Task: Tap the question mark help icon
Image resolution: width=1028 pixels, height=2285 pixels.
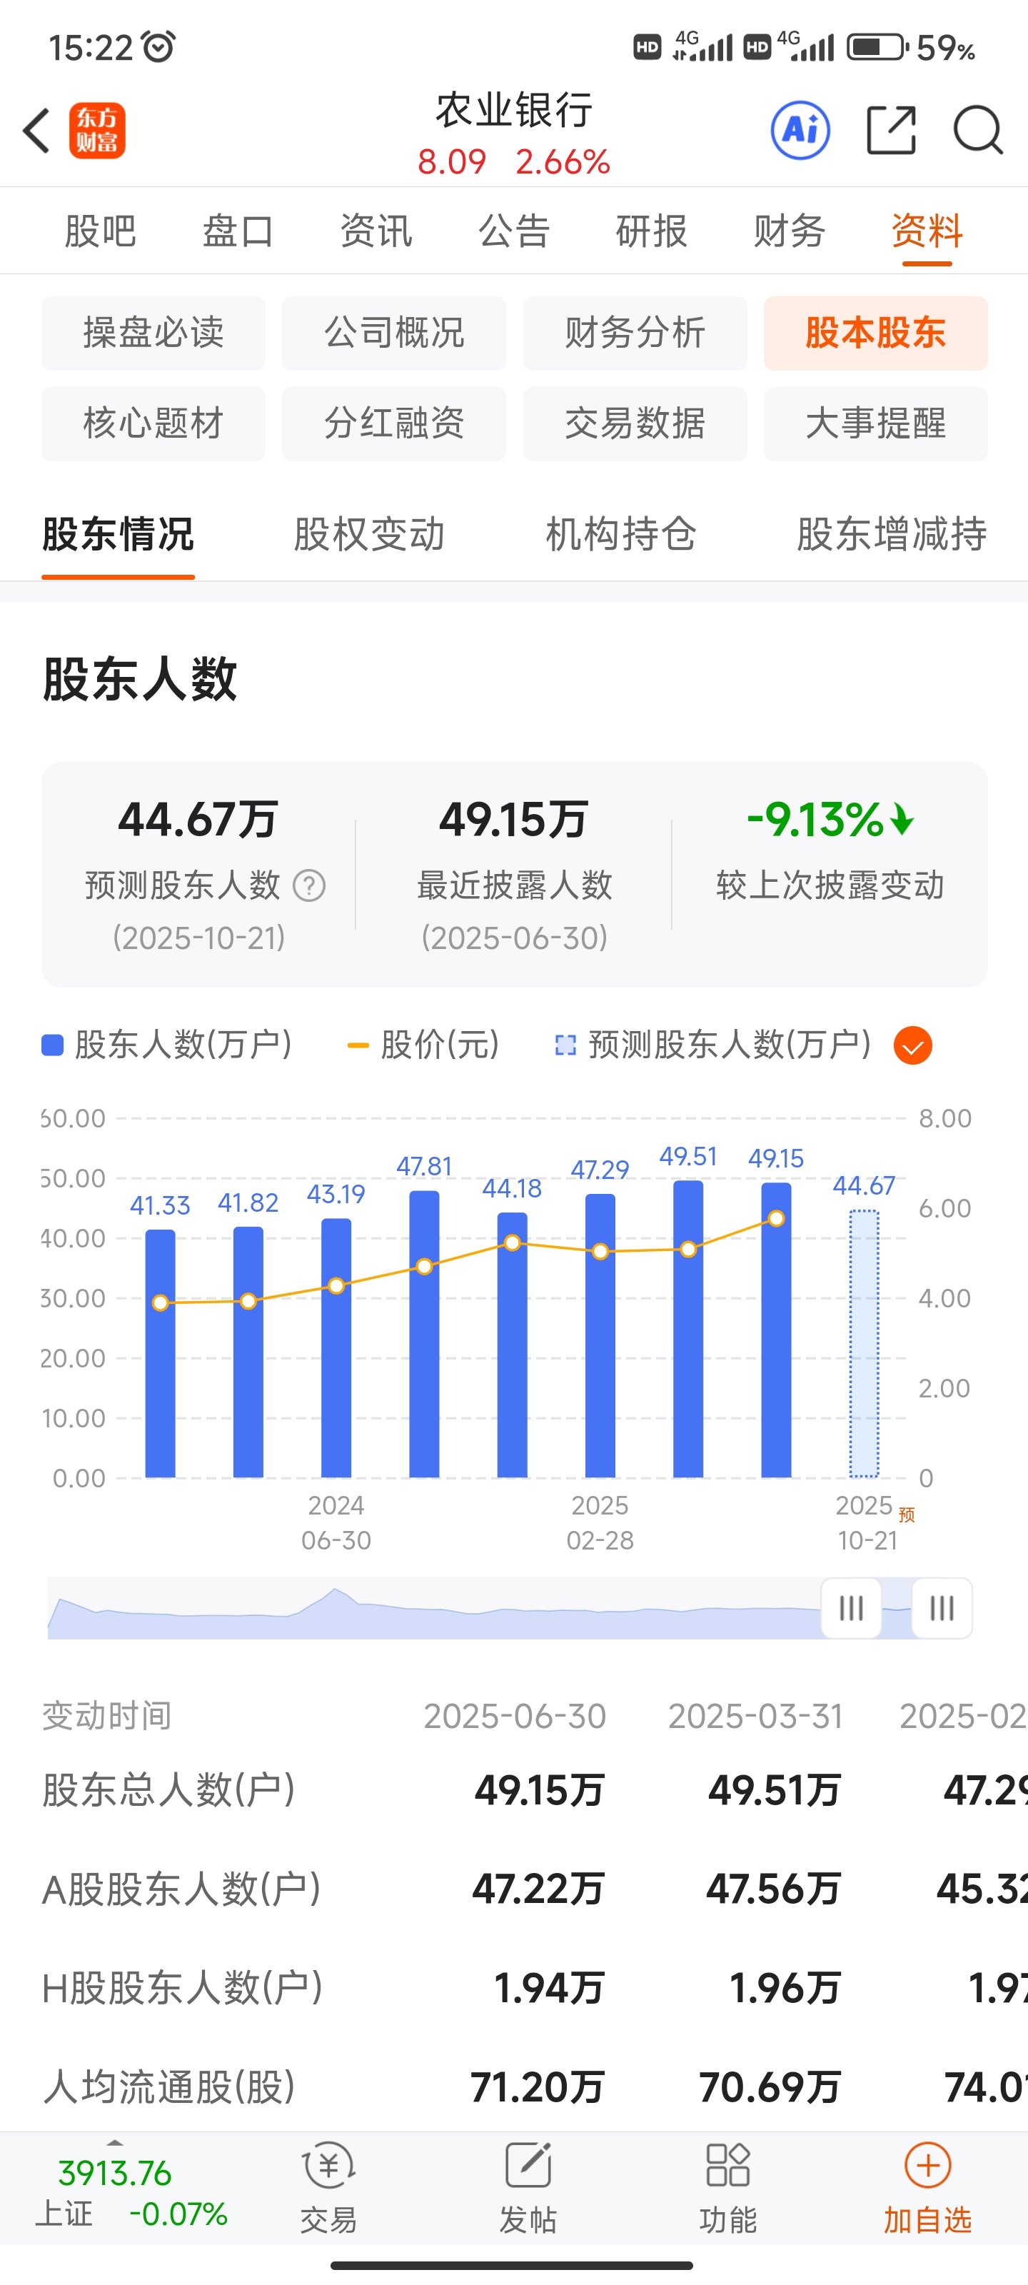Action: [310, 885]
